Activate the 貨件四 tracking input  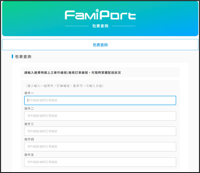pos(100,147)
